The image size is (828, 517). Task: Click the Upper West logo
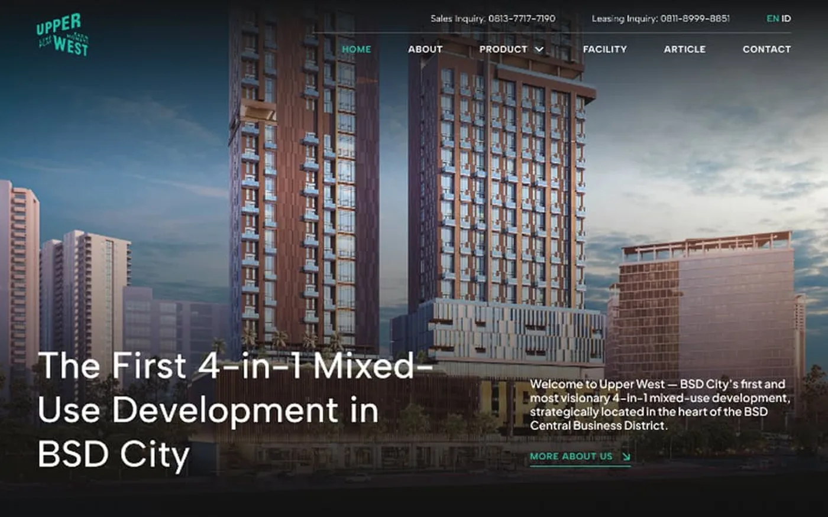(x=62, y=35)
